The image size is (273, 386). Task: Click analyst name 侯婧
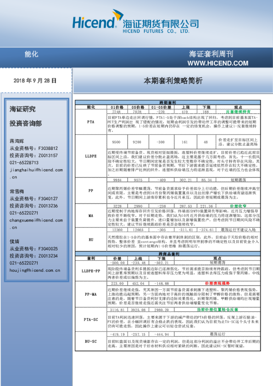pos(14,242)
